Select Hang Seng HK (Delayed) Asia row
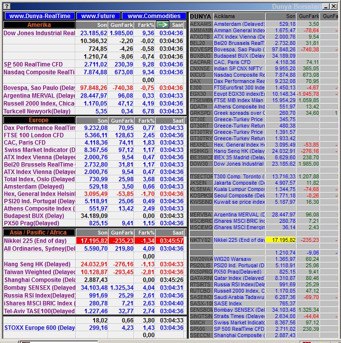Viewport: 341px width, 343px height. 94,264
